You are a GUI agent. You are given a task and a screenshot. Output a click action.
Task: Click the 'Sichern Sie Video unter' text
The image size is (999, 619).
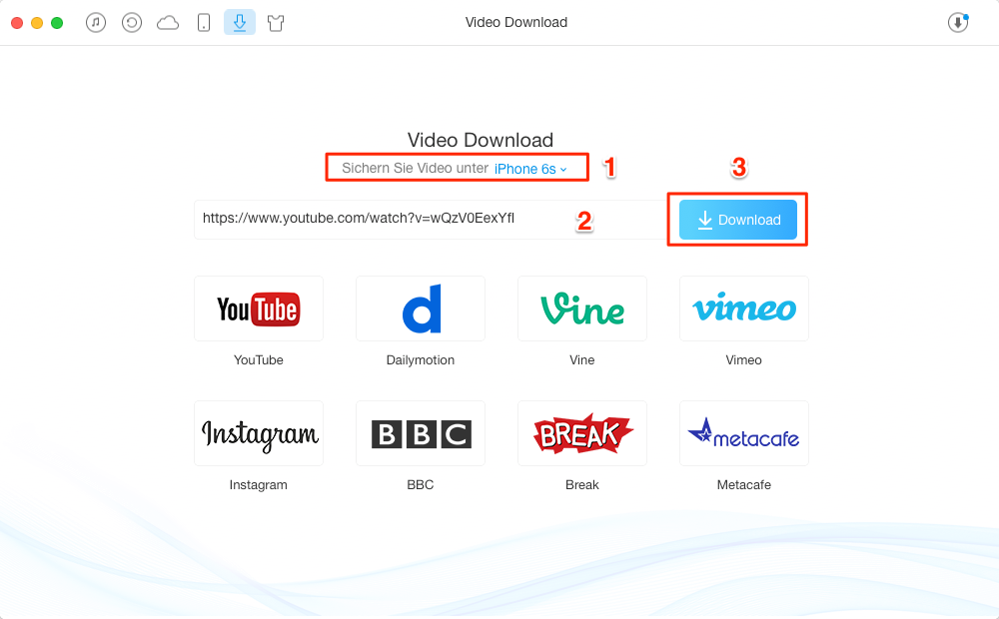pos(415,168)
